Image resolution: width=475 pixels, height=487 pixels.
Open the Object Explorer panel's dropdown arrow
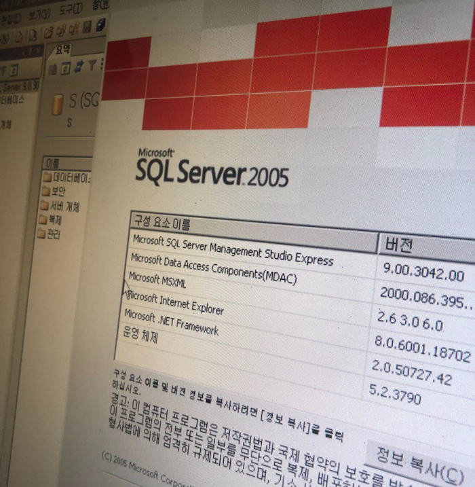pyautogui.click(x=23, y=53)
